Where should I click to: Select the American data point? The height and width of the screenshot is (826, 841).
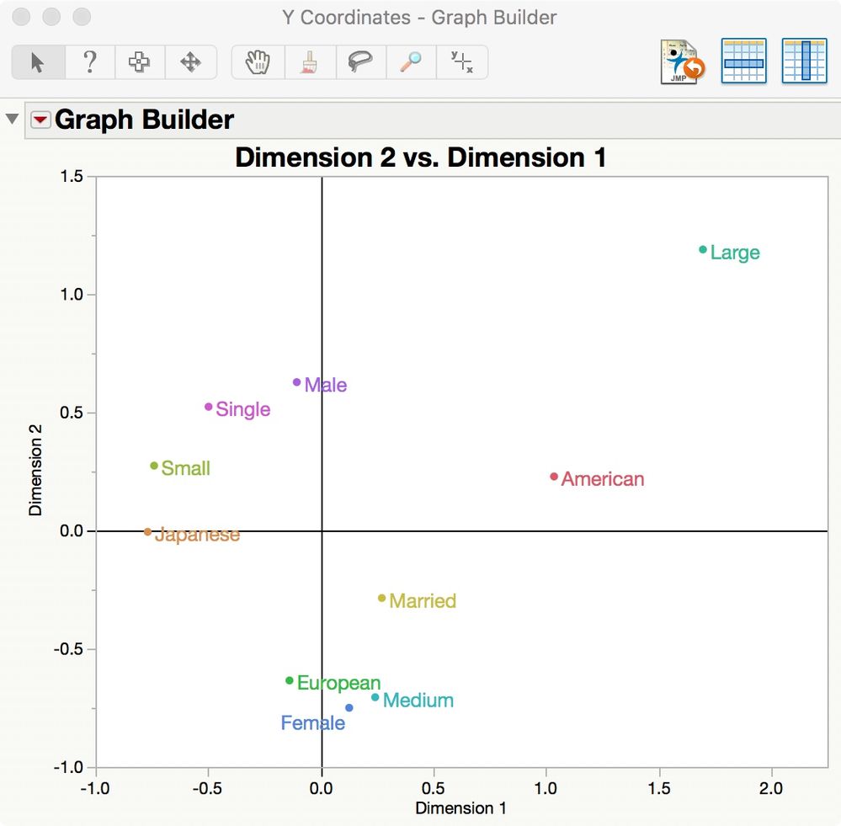click(554, 477)
